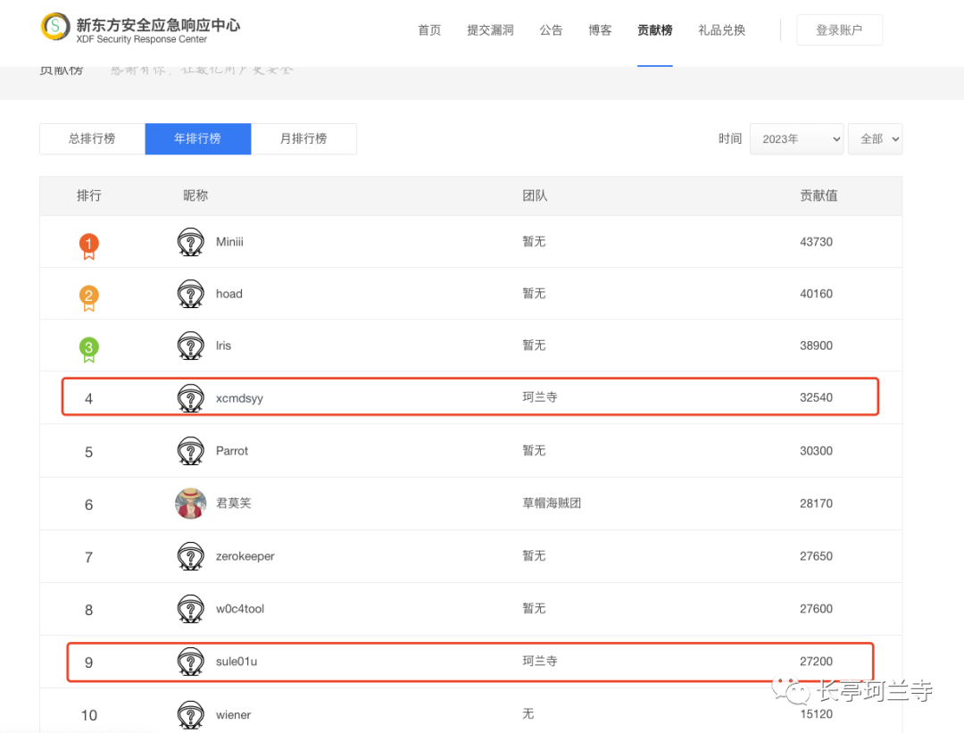Click the nickname Parrot
Screen dimensions: 964x733
click(x=232, y=451)
